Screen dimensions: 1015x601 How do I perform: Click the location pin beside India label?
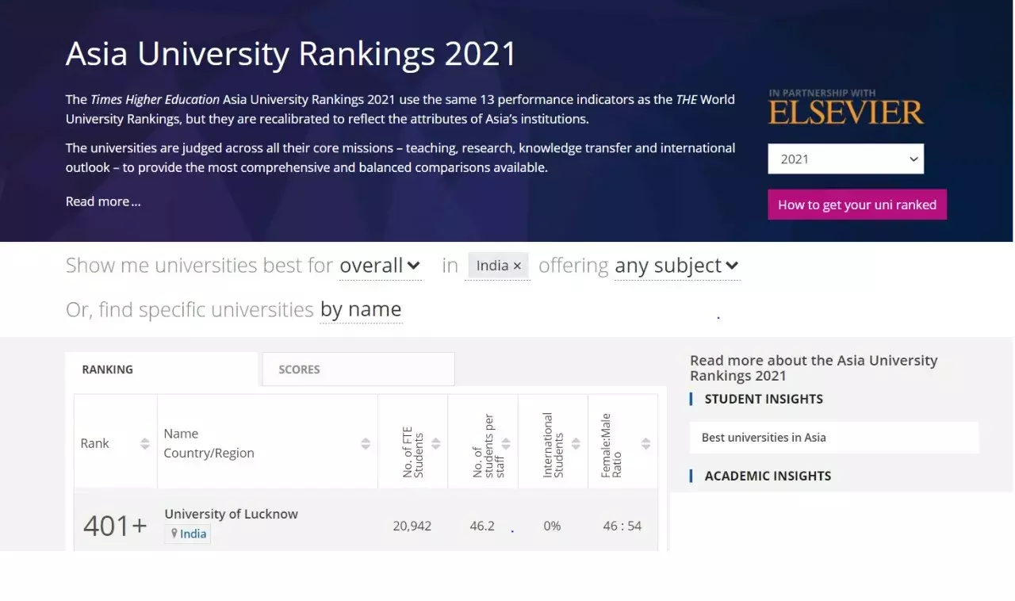point(174,533)
